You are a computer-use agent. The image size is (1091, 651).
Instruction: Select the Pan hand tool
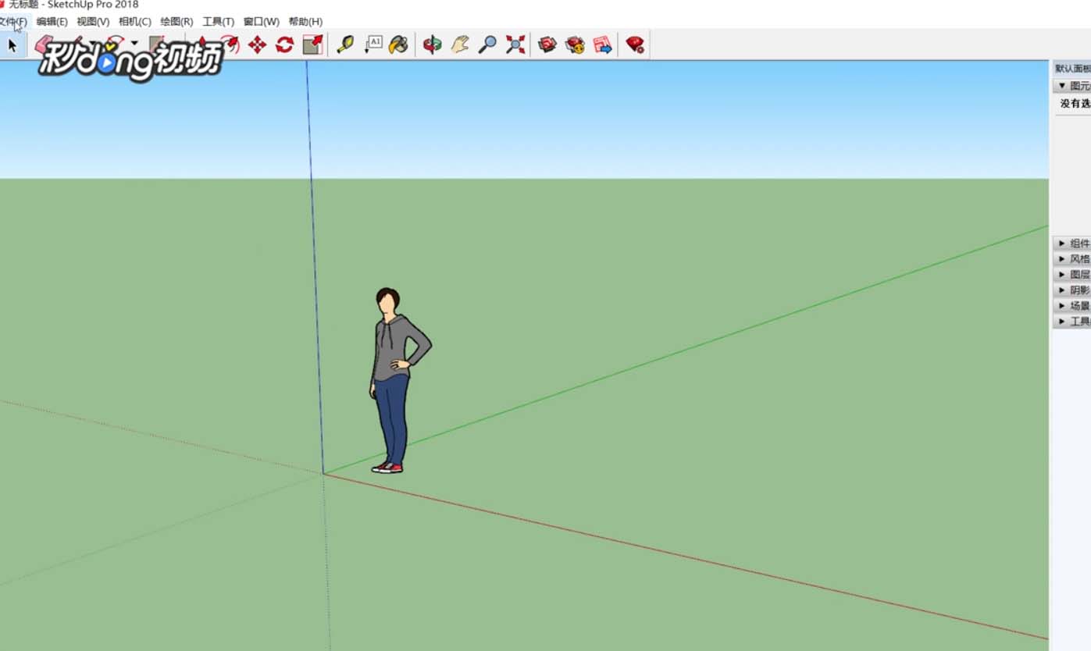pyautogui.click(x=460, y=44)
